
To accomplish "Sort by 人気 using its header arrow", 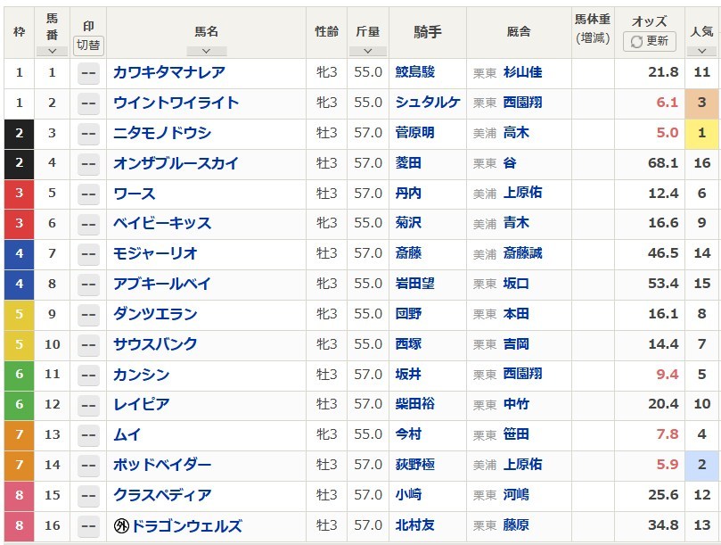I will (x=701, y=51).
